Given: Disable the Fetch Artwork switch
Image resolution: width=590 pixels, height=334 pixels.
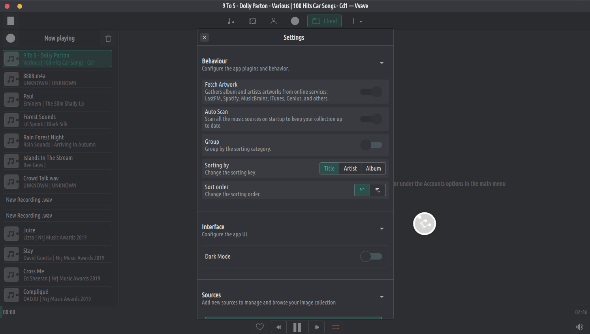Looking at the screenshot, I should coord(371,92).
